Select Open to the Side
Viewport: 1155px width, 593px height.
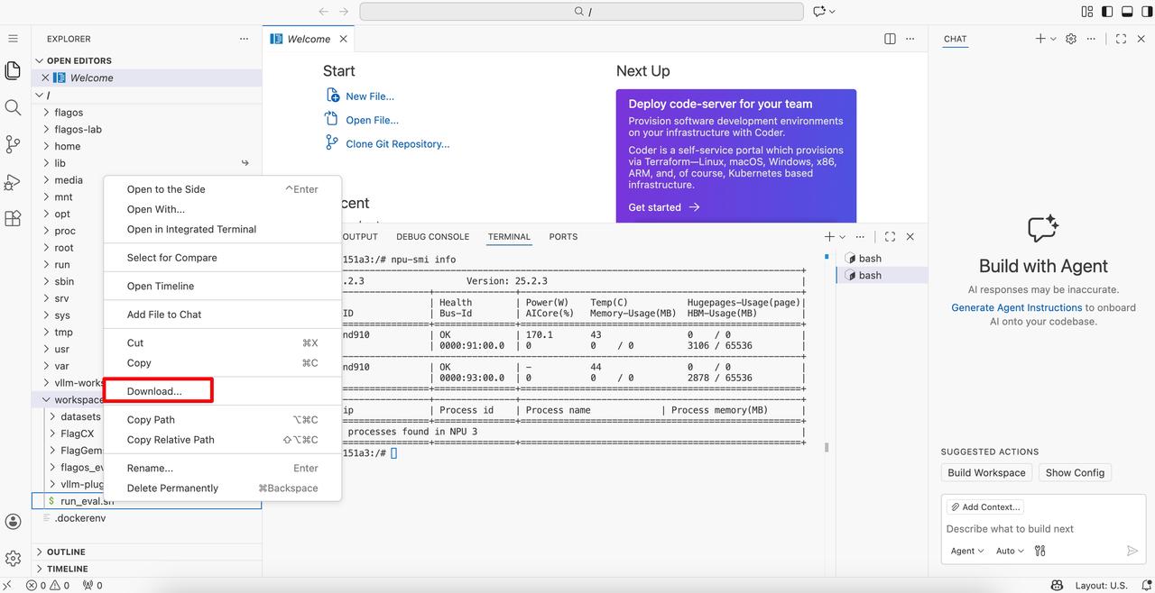click(x=166, y=189)
